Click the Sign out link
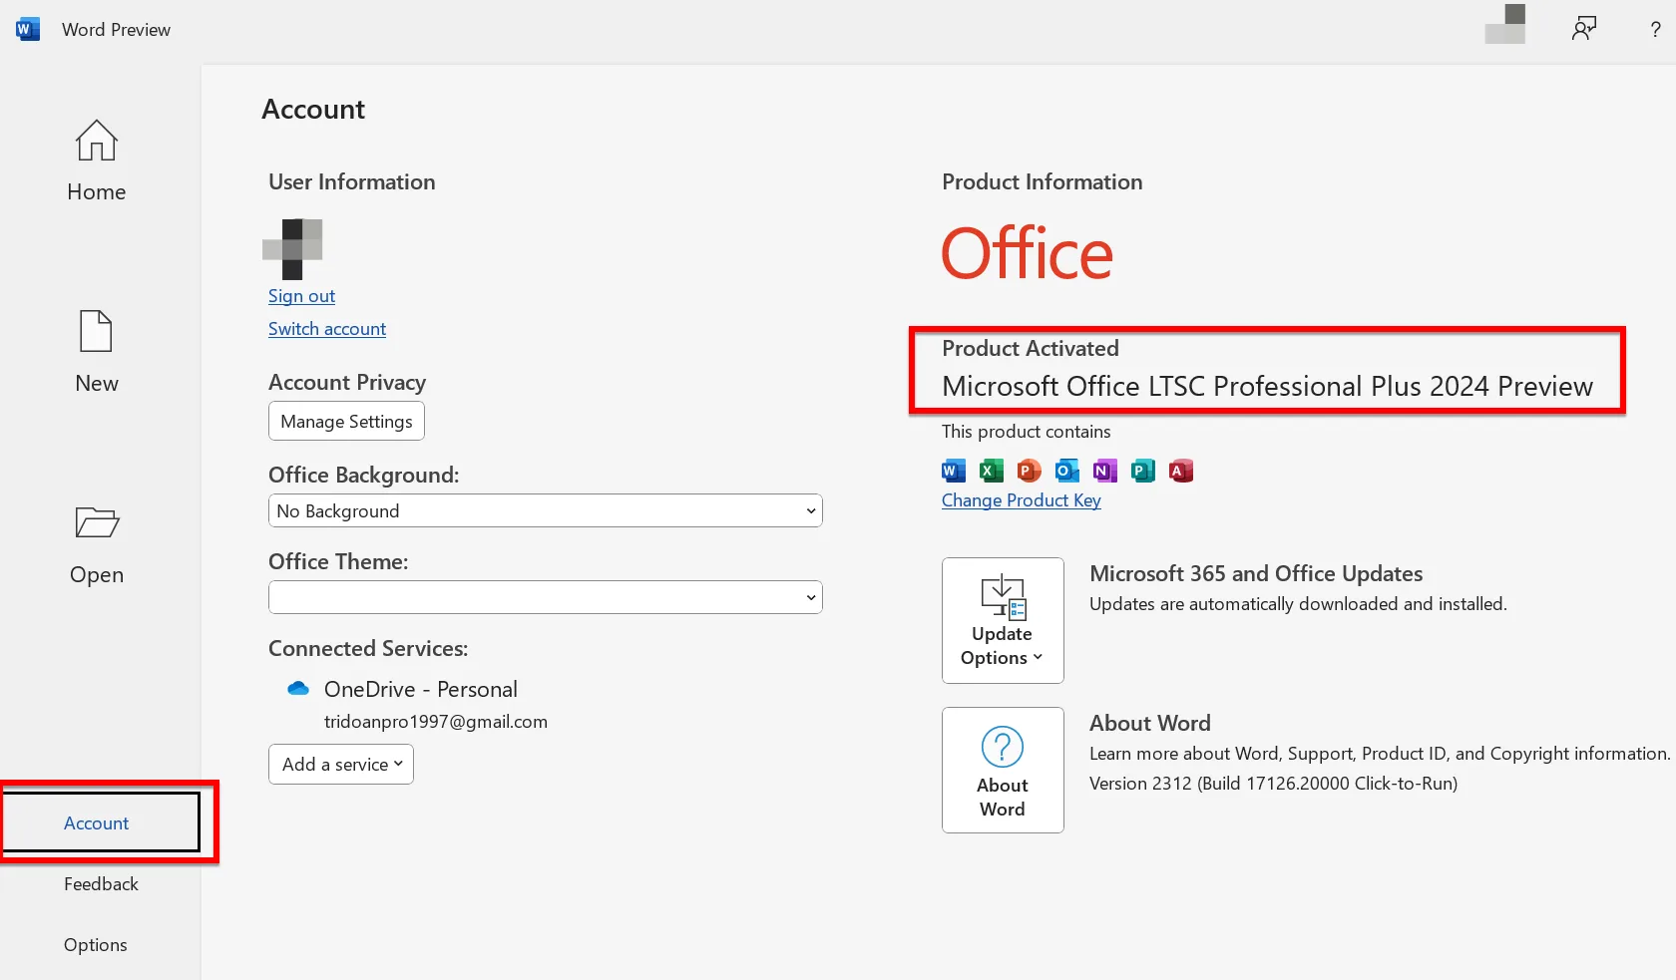Image resolution: width=1676 pixels, height=980 pixels. click(301, 296)
